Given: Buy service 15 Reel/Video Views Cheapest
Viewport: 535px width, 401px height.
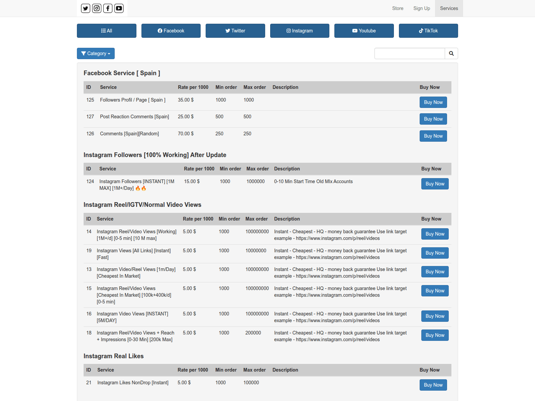Looking at the screenshot, I should [435, 291].
